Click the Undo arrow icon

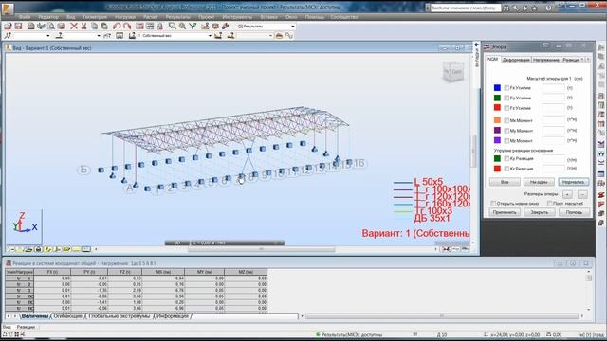117,26
